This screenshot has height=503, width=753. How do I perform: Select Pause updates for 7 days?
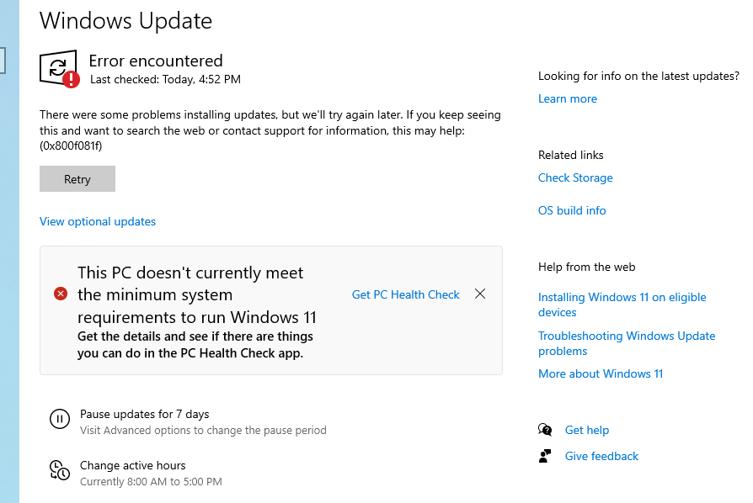[x=144, y=414]
